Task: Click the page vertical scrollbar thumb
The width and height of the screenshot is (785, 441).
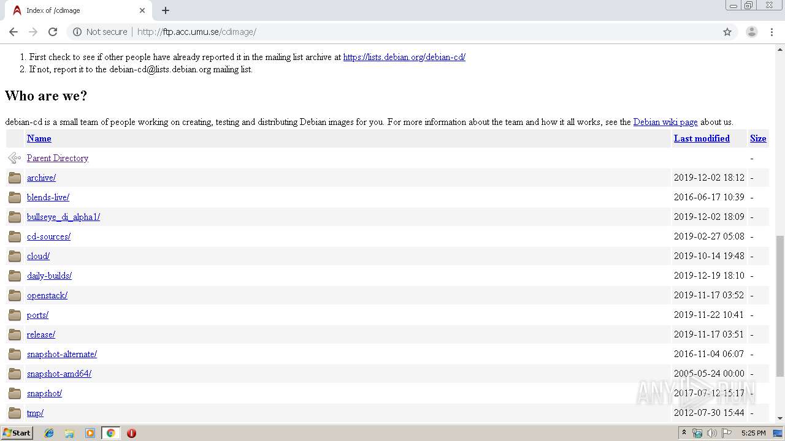Action: pos(780,306)
